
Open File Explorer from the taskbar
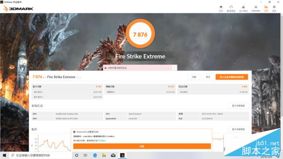tap(104, 155)
